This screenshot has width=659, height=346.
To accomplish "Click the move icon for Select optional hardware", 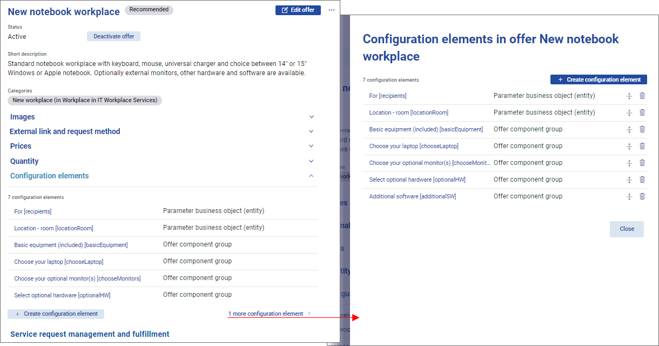I will coord(629,180).
